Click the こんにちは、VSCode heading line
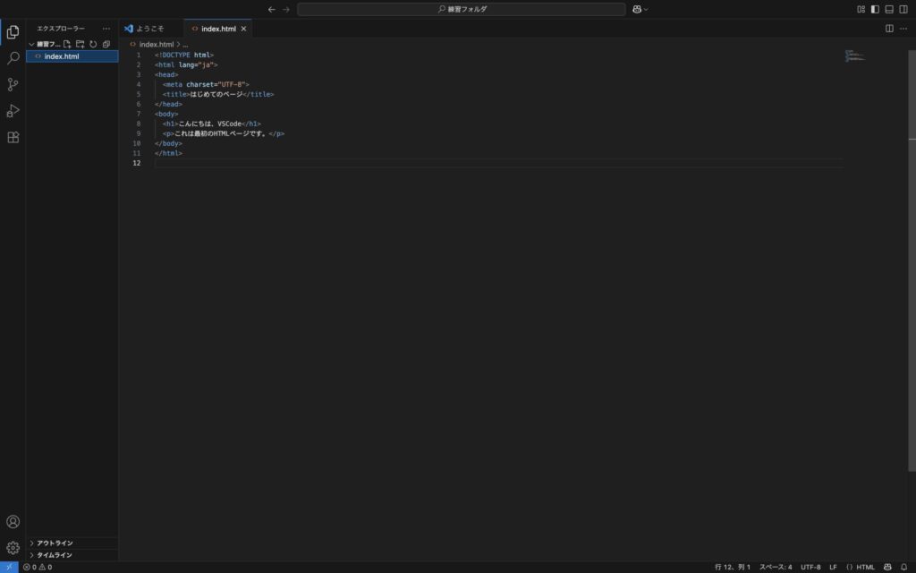This screenshot has width=916, height=573. (212, 124)
